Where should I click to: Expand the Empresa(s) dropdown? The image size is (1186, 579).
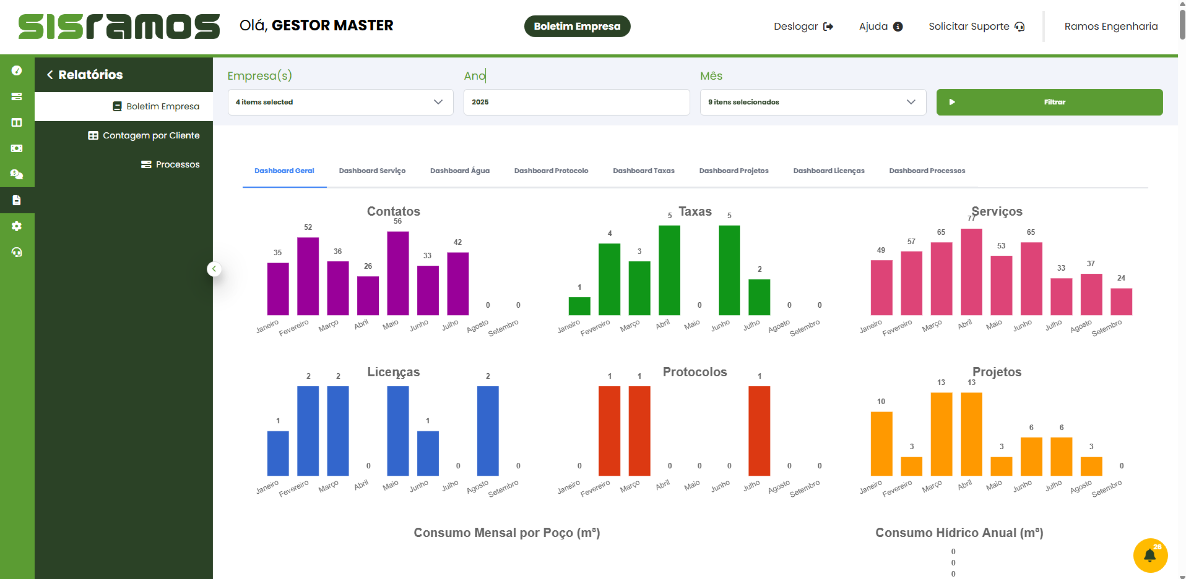point(340,102)
